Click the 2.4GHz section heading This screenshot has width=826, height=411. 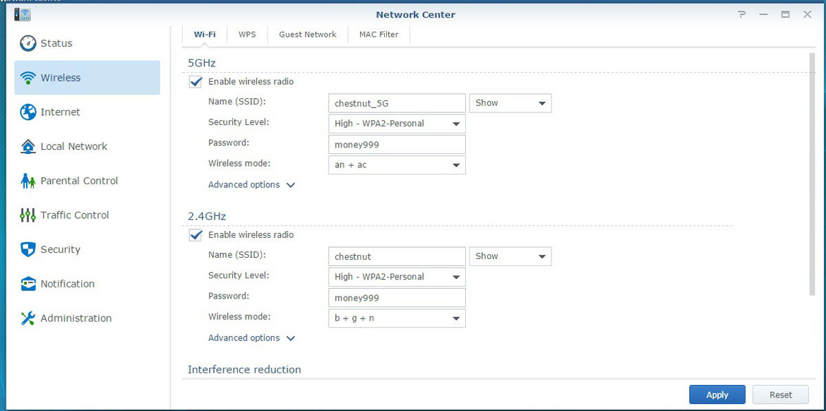pos(207,216)
